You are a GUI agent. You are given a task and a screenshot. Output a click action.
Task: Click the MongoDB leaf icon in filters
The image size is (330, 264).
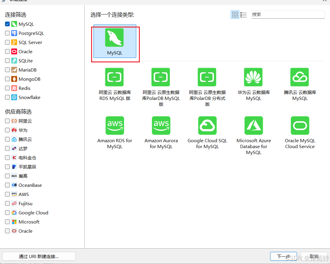point(14,79)
